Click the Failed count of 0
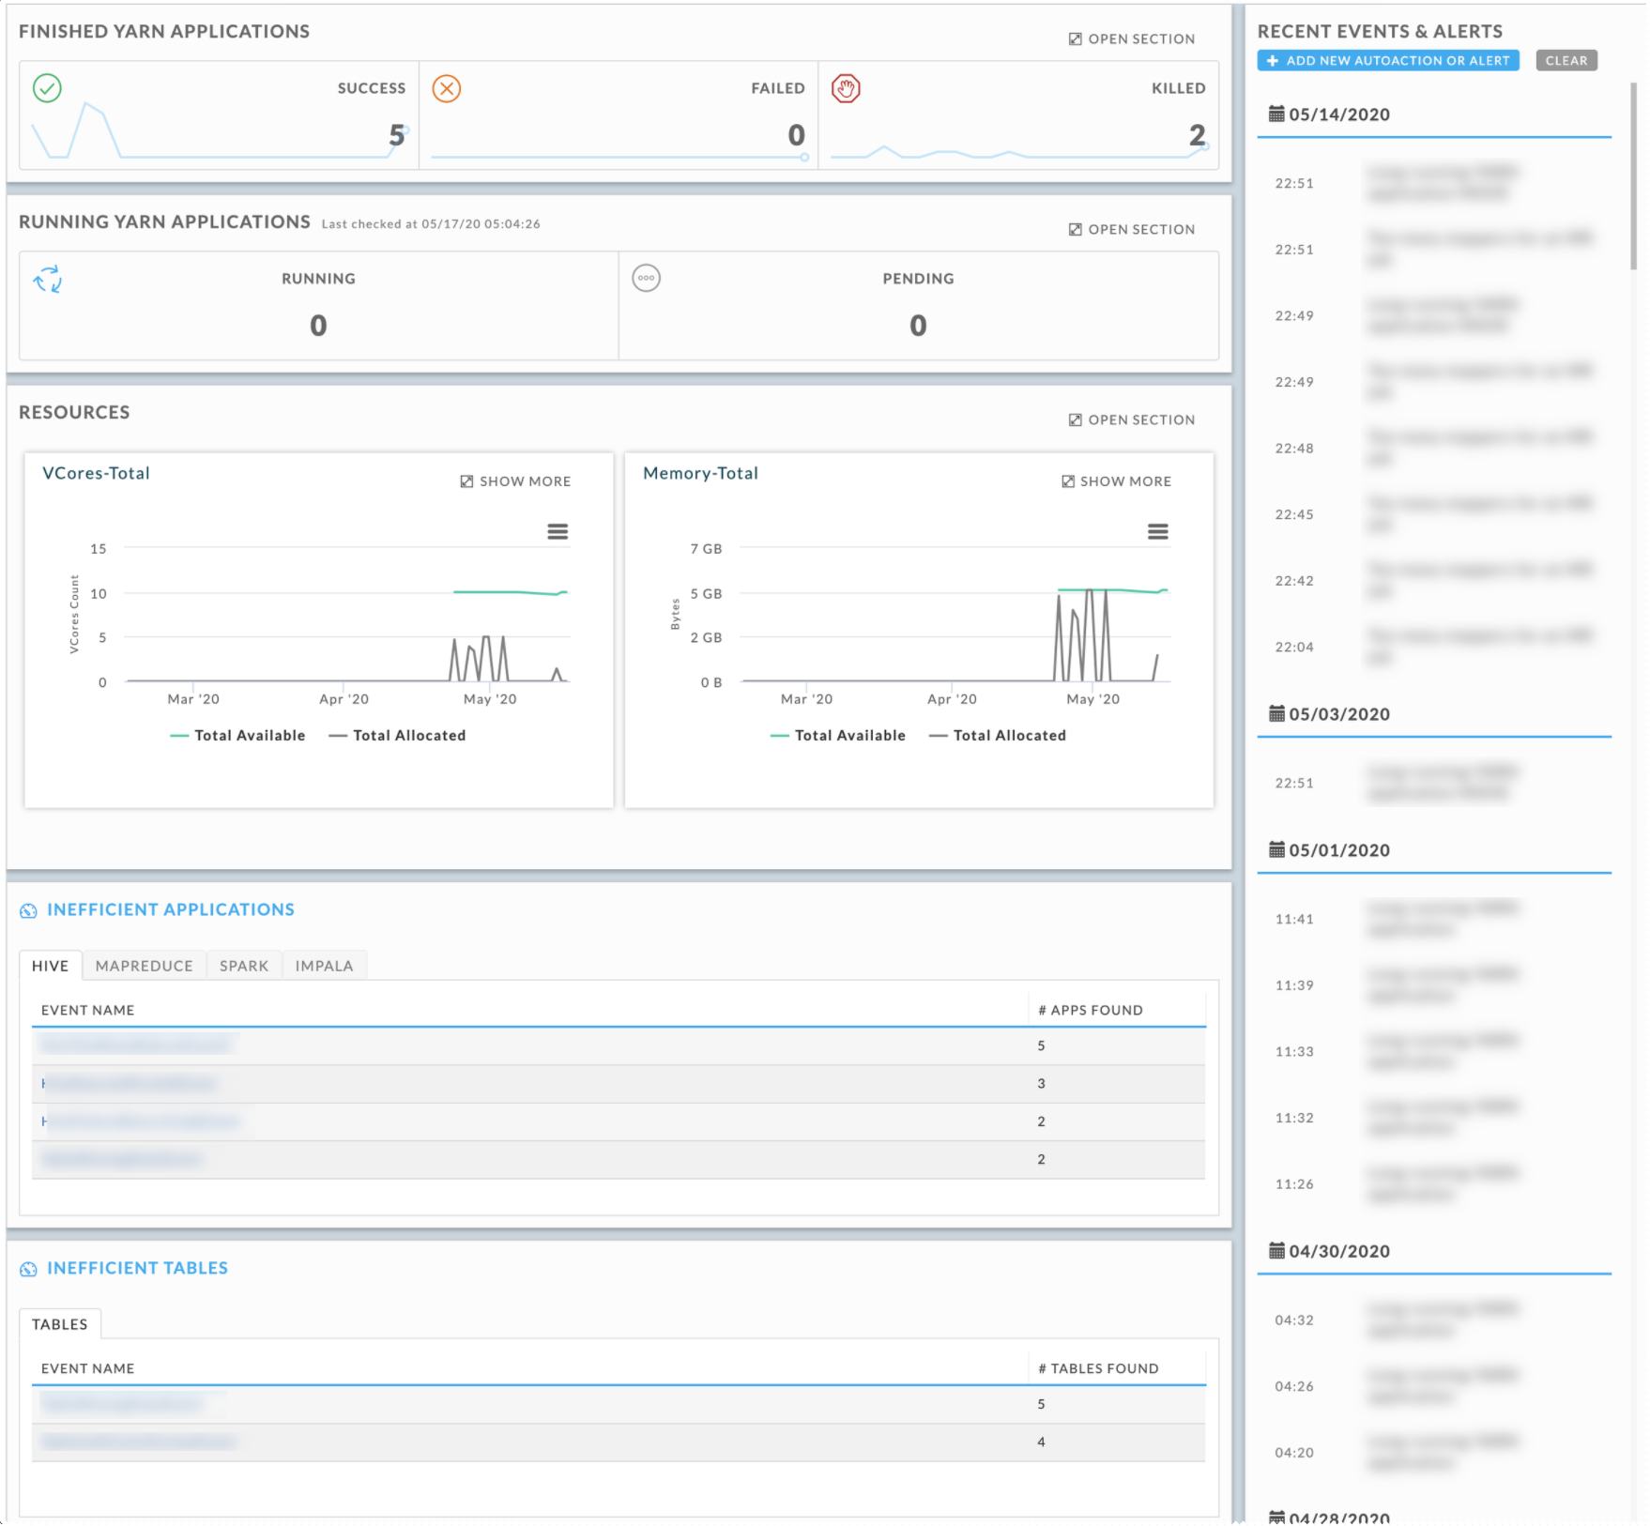 797,135
